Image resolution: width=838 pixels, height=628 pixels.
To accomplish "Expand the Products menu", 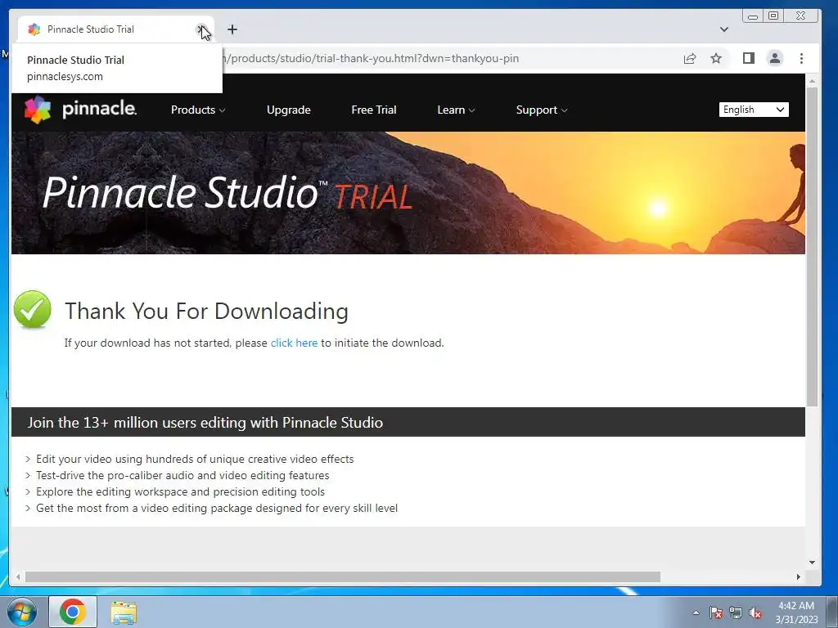I will click(x=198, y=110).
